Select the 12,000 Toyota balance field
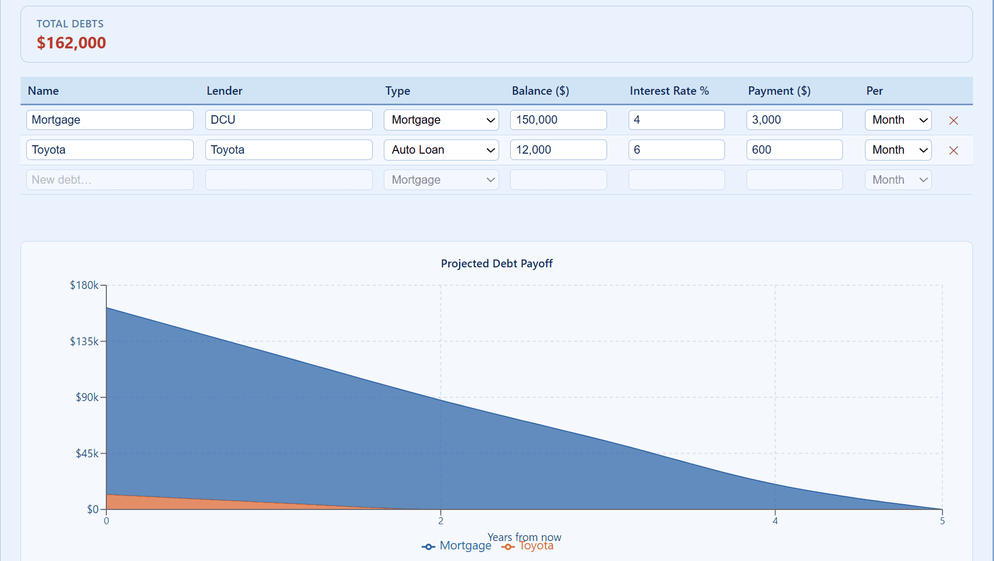Screen dimensions: 994x561 pos(558,150)
